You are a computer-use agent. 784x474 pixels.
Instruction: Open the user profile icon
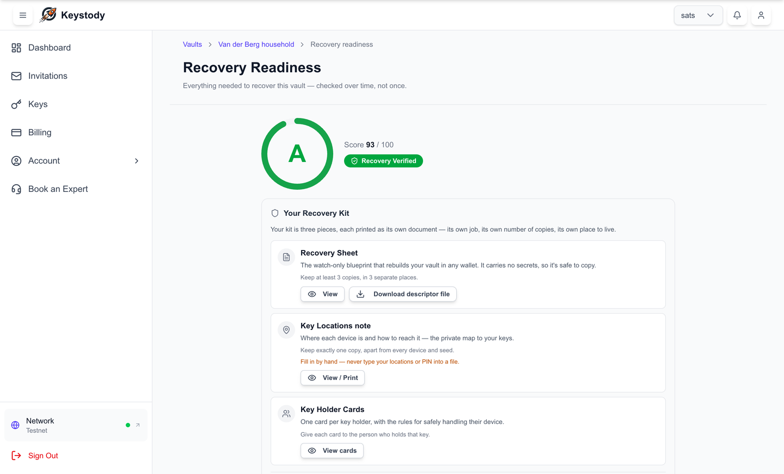[x=761, y=15]
